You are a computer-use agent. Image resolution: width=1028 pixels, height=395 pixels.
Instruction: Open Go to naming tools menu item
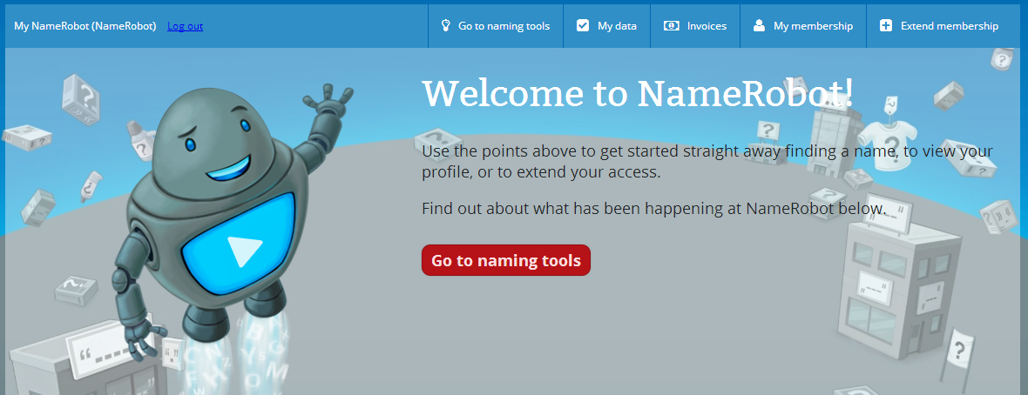496,26
